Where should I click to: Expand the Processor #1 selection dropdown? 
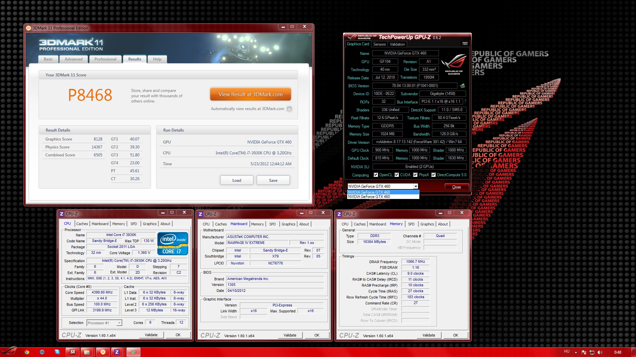coord(119,323)
